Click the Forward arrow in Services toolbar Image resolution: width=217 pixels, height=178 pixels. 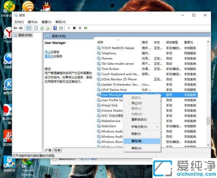[x=21, y=28]
